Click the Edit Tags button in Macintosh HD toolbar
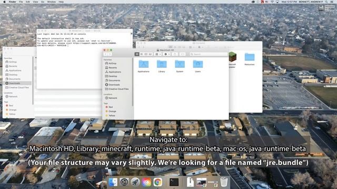The width and height of the screenshot is (337, 189). click(x=183, y=54)
